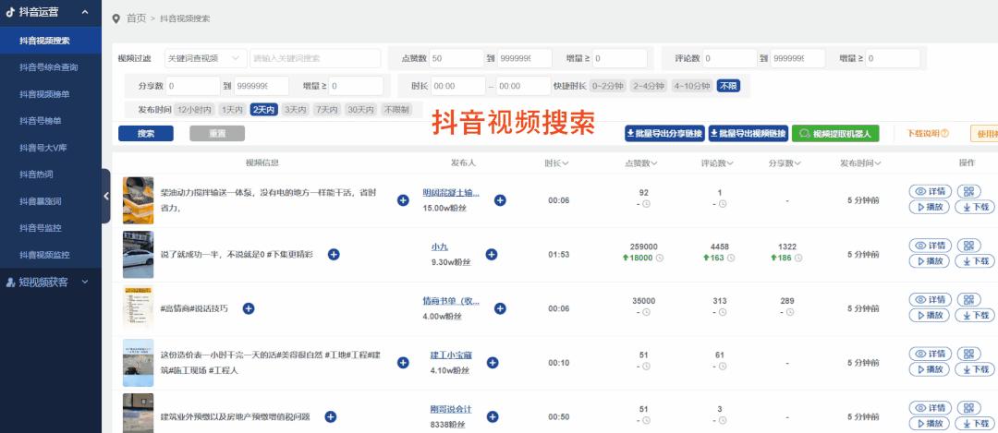Collapse the 抖音运营 sidebar section
998x433 pixels.
(85, 11)
